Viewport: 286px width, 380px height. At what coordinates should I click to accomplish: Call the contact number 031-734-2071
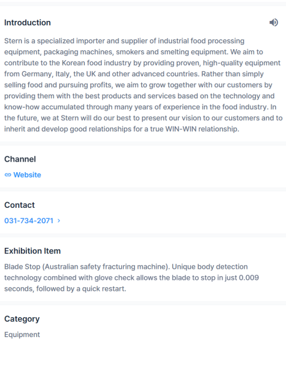pyautogui.click(x=29, y=221)
